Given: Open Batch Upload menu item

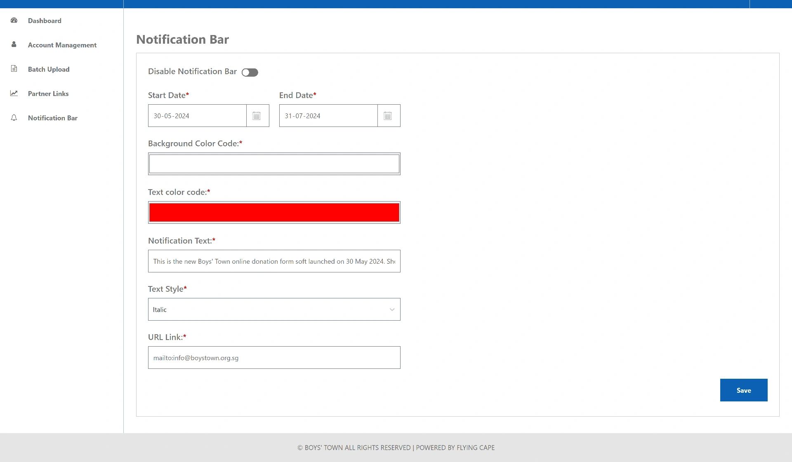Looking at the screenshot, I should pyautogui.click(x=49, y=69).
